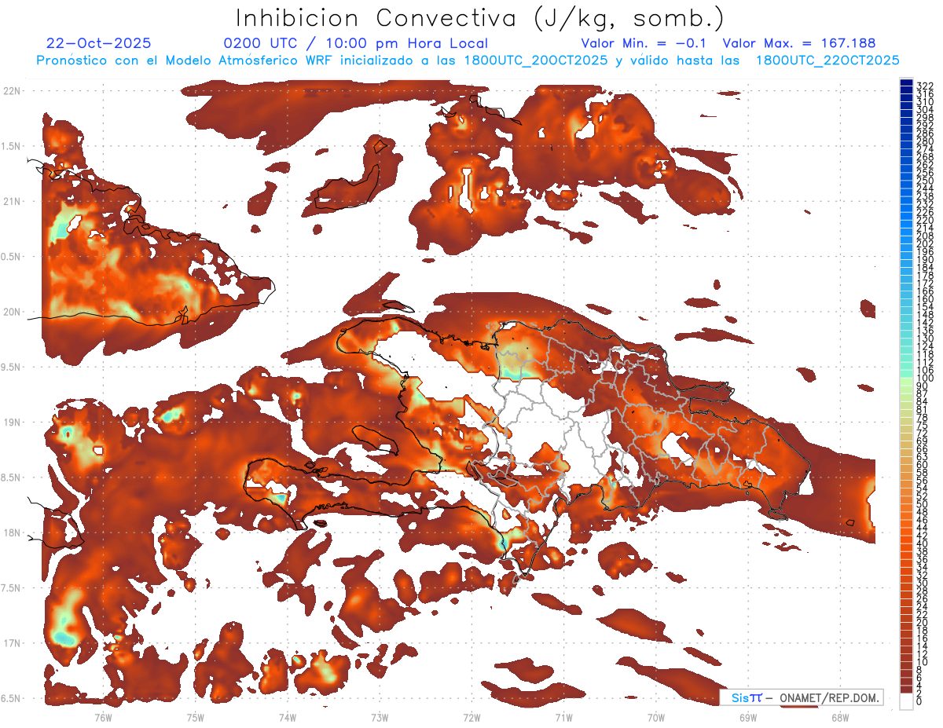Click the colorbar value 322
Viewport: 943px width, 728px height.
924,85
